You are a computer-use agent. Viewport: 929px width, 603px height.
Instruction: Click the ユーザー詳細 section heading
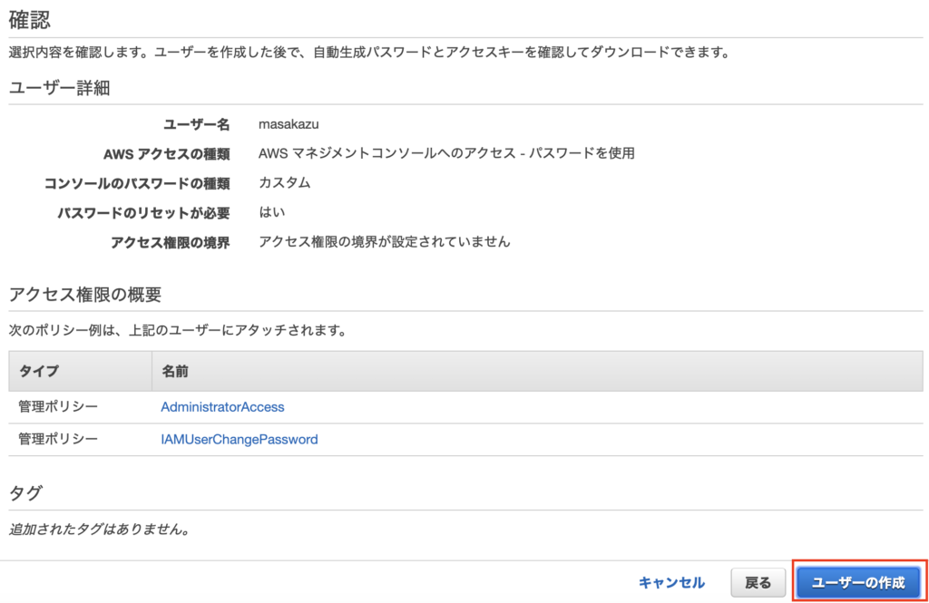(x=59, y=88)
